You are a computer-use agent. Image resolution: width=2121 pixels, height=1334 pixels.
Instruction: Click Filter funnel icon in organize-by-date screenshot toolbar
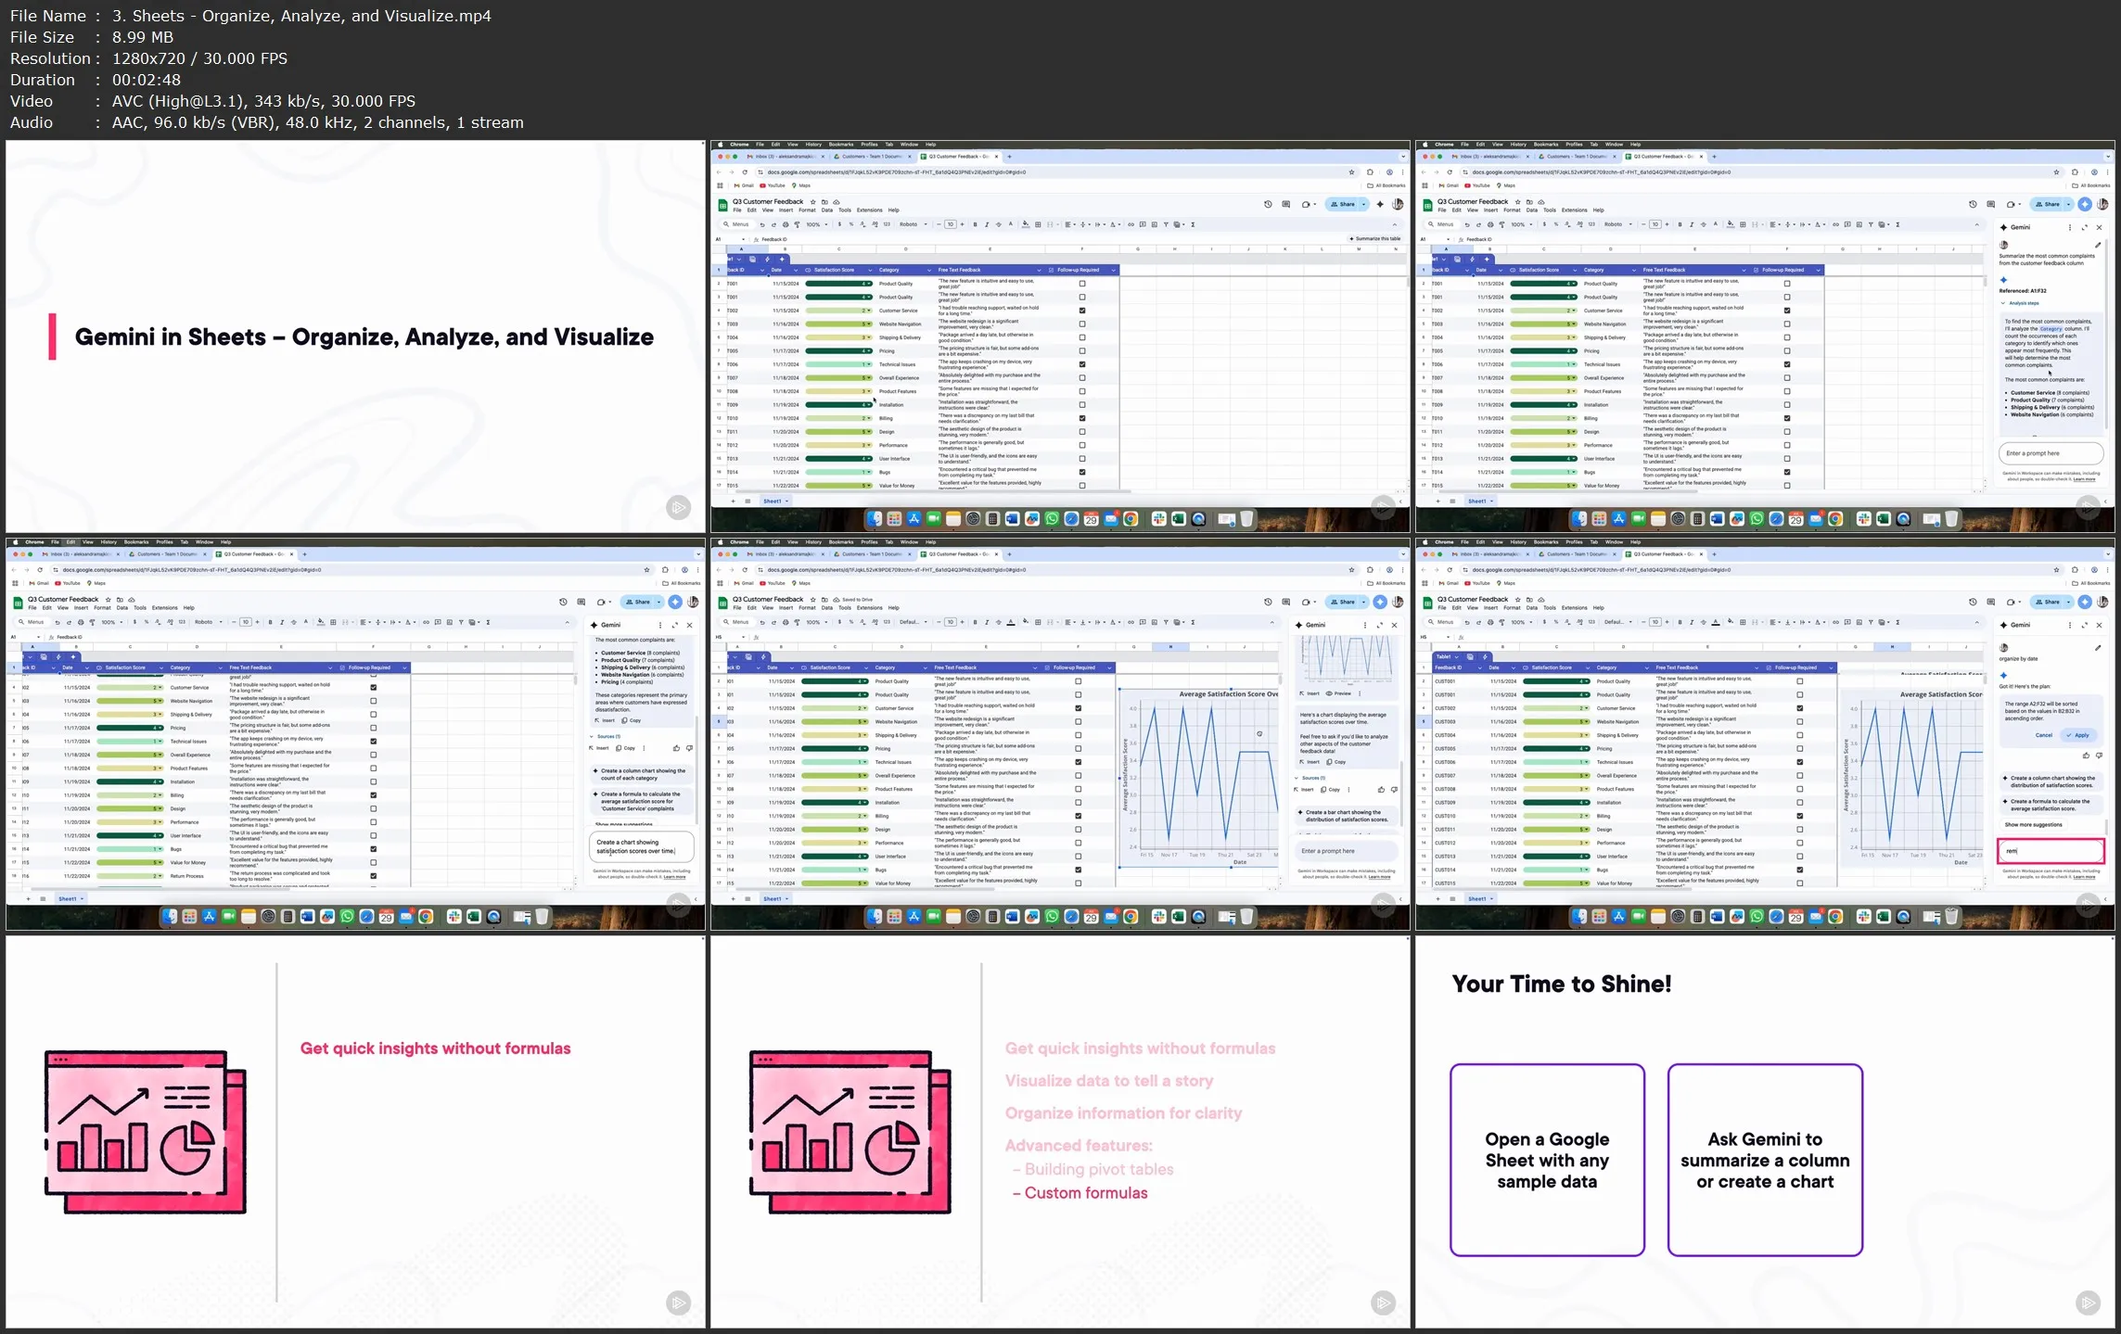[1871, 622]
